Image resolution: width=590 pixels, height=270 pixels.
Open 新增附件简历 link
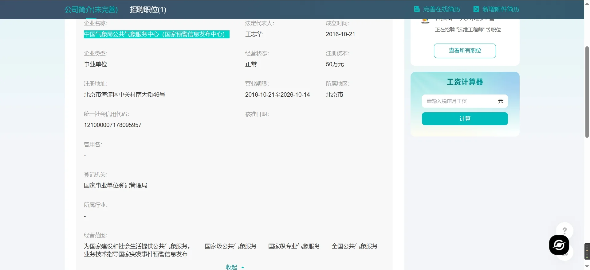pos(501,9)
